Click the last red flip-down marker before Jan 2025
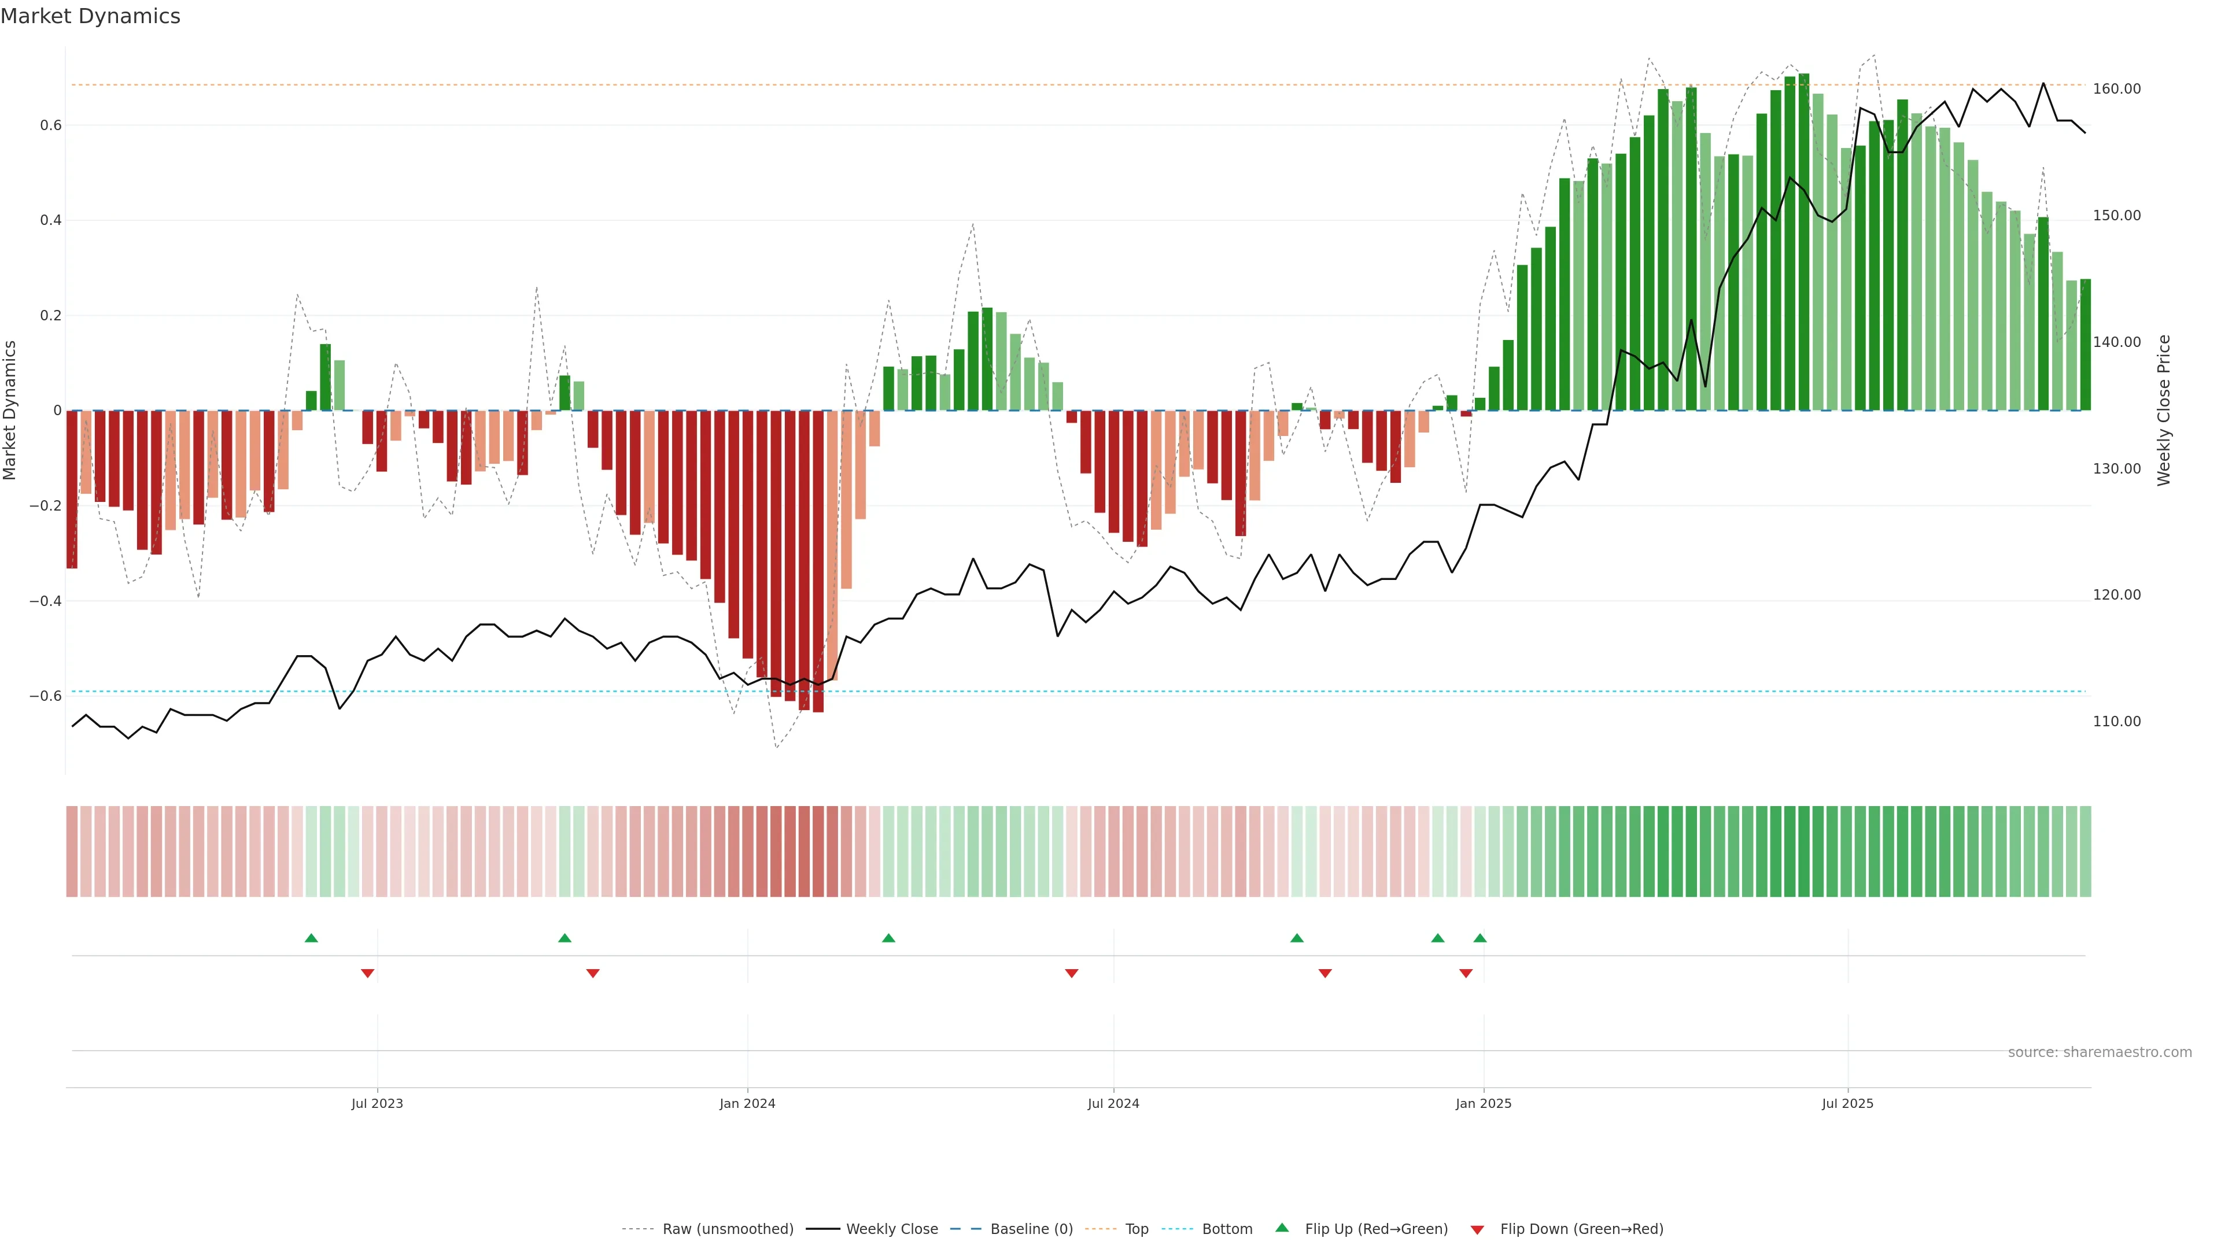 pos(1466,973)
